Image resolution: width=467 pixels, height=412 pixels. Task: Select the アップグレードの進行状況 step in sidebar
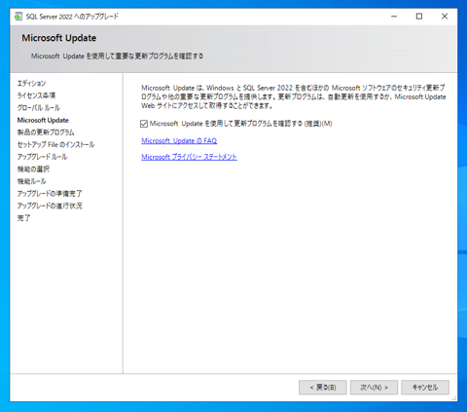coord(50,206)
